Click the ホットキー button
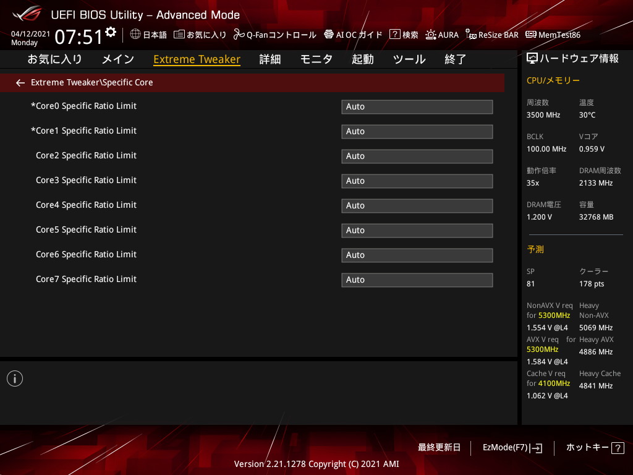 [587, 448]
